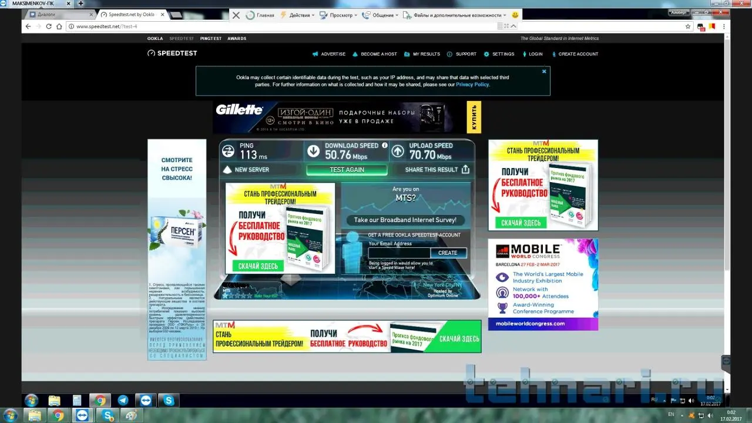Click Главная in the TeamViewer toolbar

point(260,15)
